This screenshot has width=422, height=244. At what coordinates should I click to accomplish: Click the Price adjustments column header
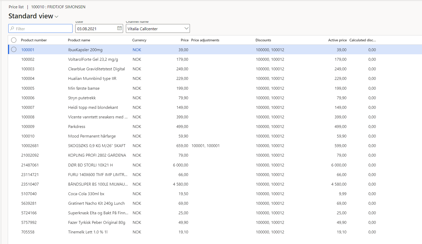tap(205, 40)
